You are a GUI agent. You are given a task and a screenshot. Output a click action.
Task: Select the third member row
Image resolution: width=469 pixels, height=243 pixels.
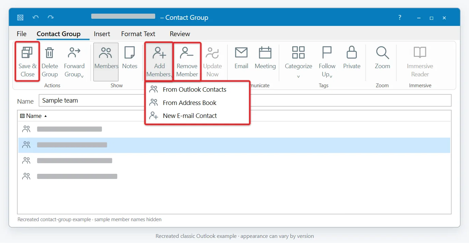pyautogui.click(x=234, y=161)
